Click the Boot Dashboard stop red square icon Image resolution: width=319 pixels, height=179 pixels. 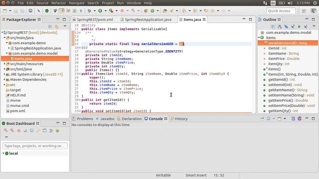pyautogui.click(x=19, y=131)
